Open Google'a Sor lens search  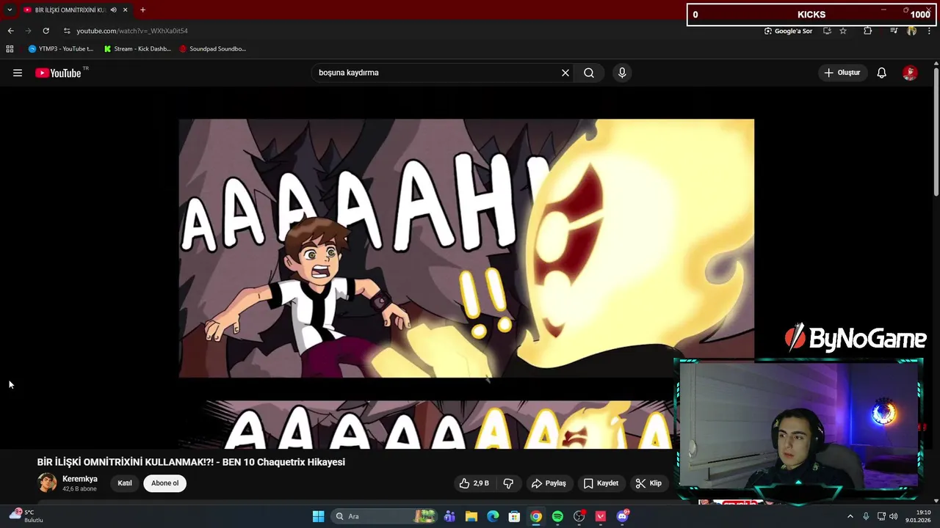(788, 31)
